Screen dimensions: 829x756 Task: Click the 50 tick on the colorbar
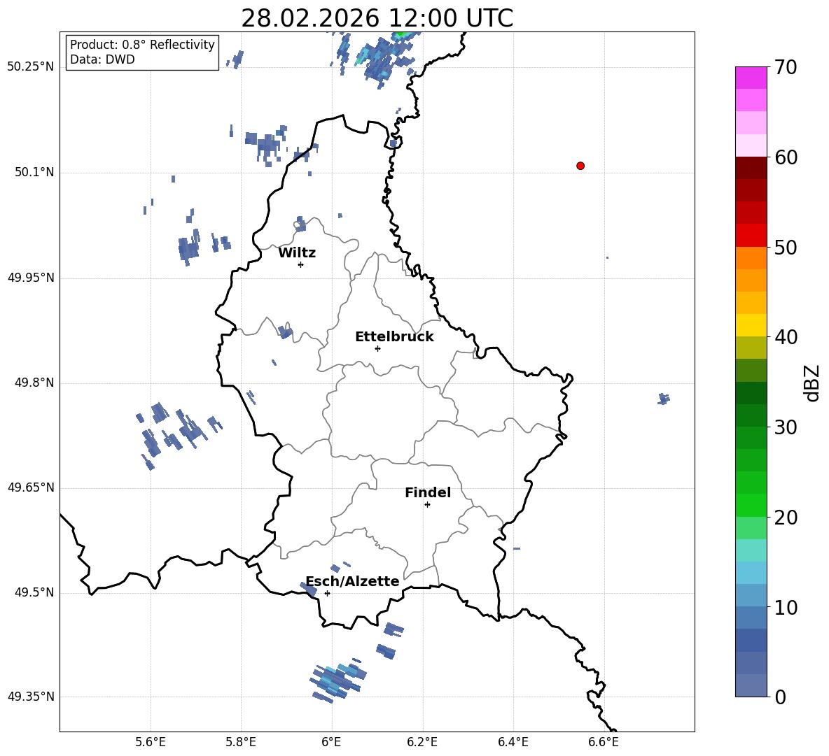[786, 247]
